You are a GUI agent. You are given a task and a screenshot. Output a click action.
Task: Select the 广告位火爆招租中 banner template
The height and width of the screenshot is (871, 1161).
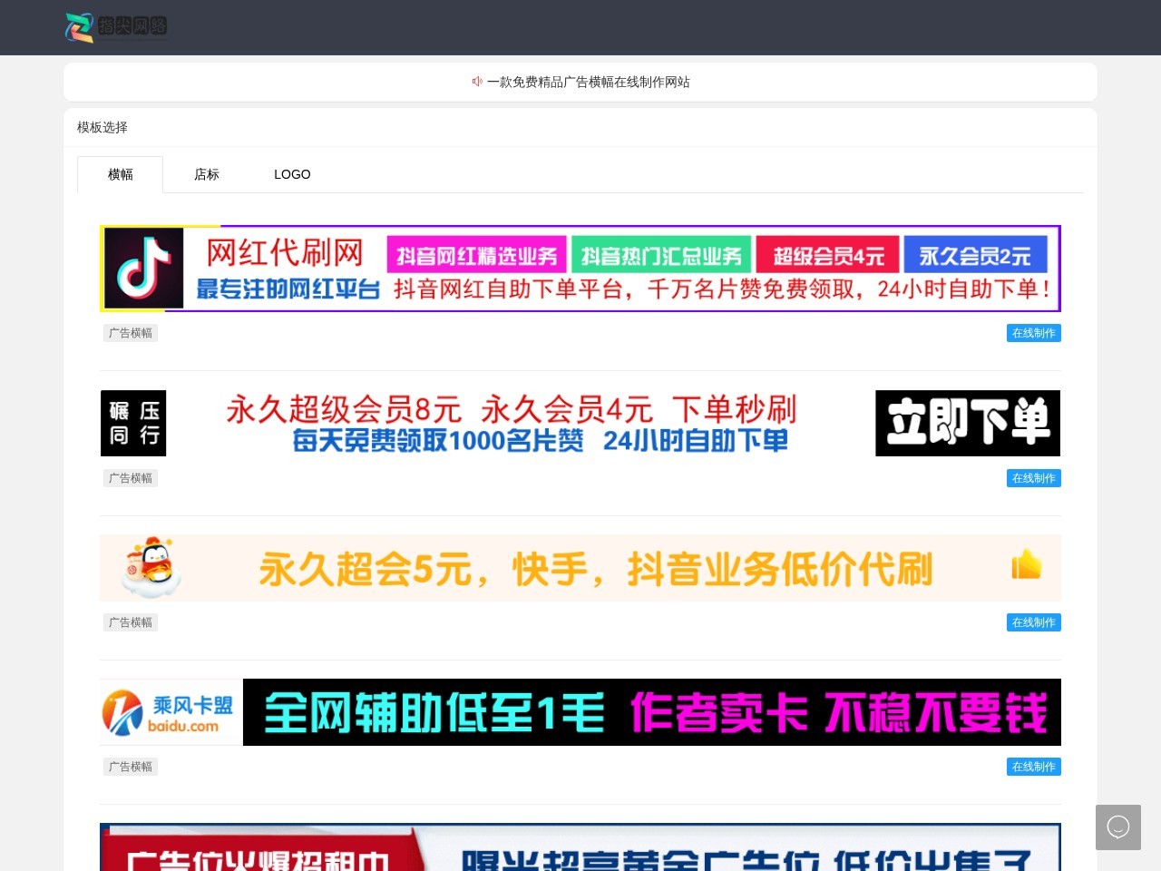pos(580,847)
